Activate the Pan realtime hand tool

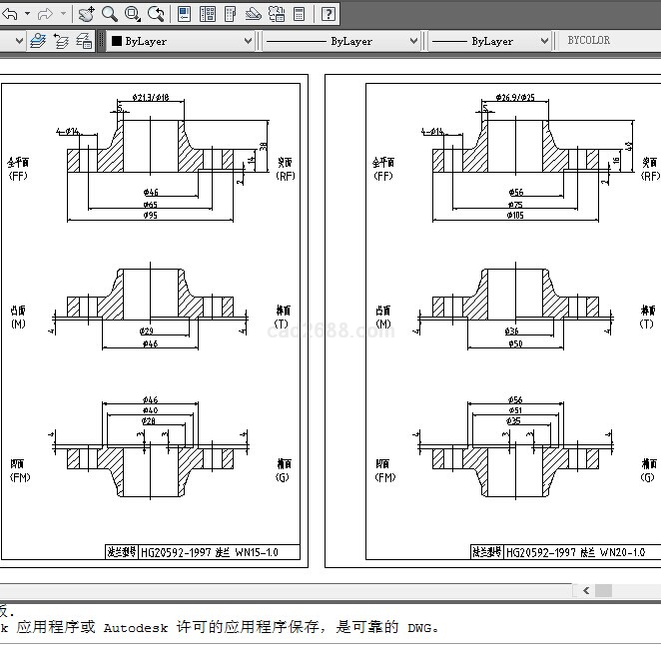(x=87, y=14)
